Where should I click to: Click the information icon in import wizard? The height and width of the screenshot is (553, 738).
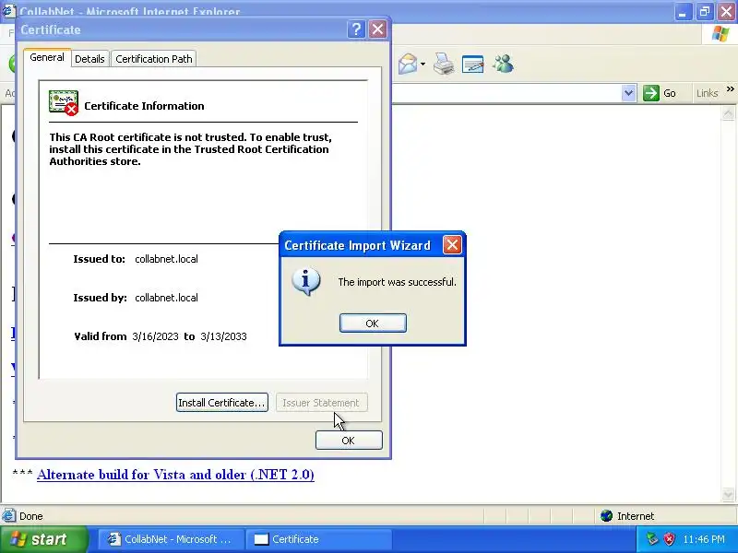306,282
